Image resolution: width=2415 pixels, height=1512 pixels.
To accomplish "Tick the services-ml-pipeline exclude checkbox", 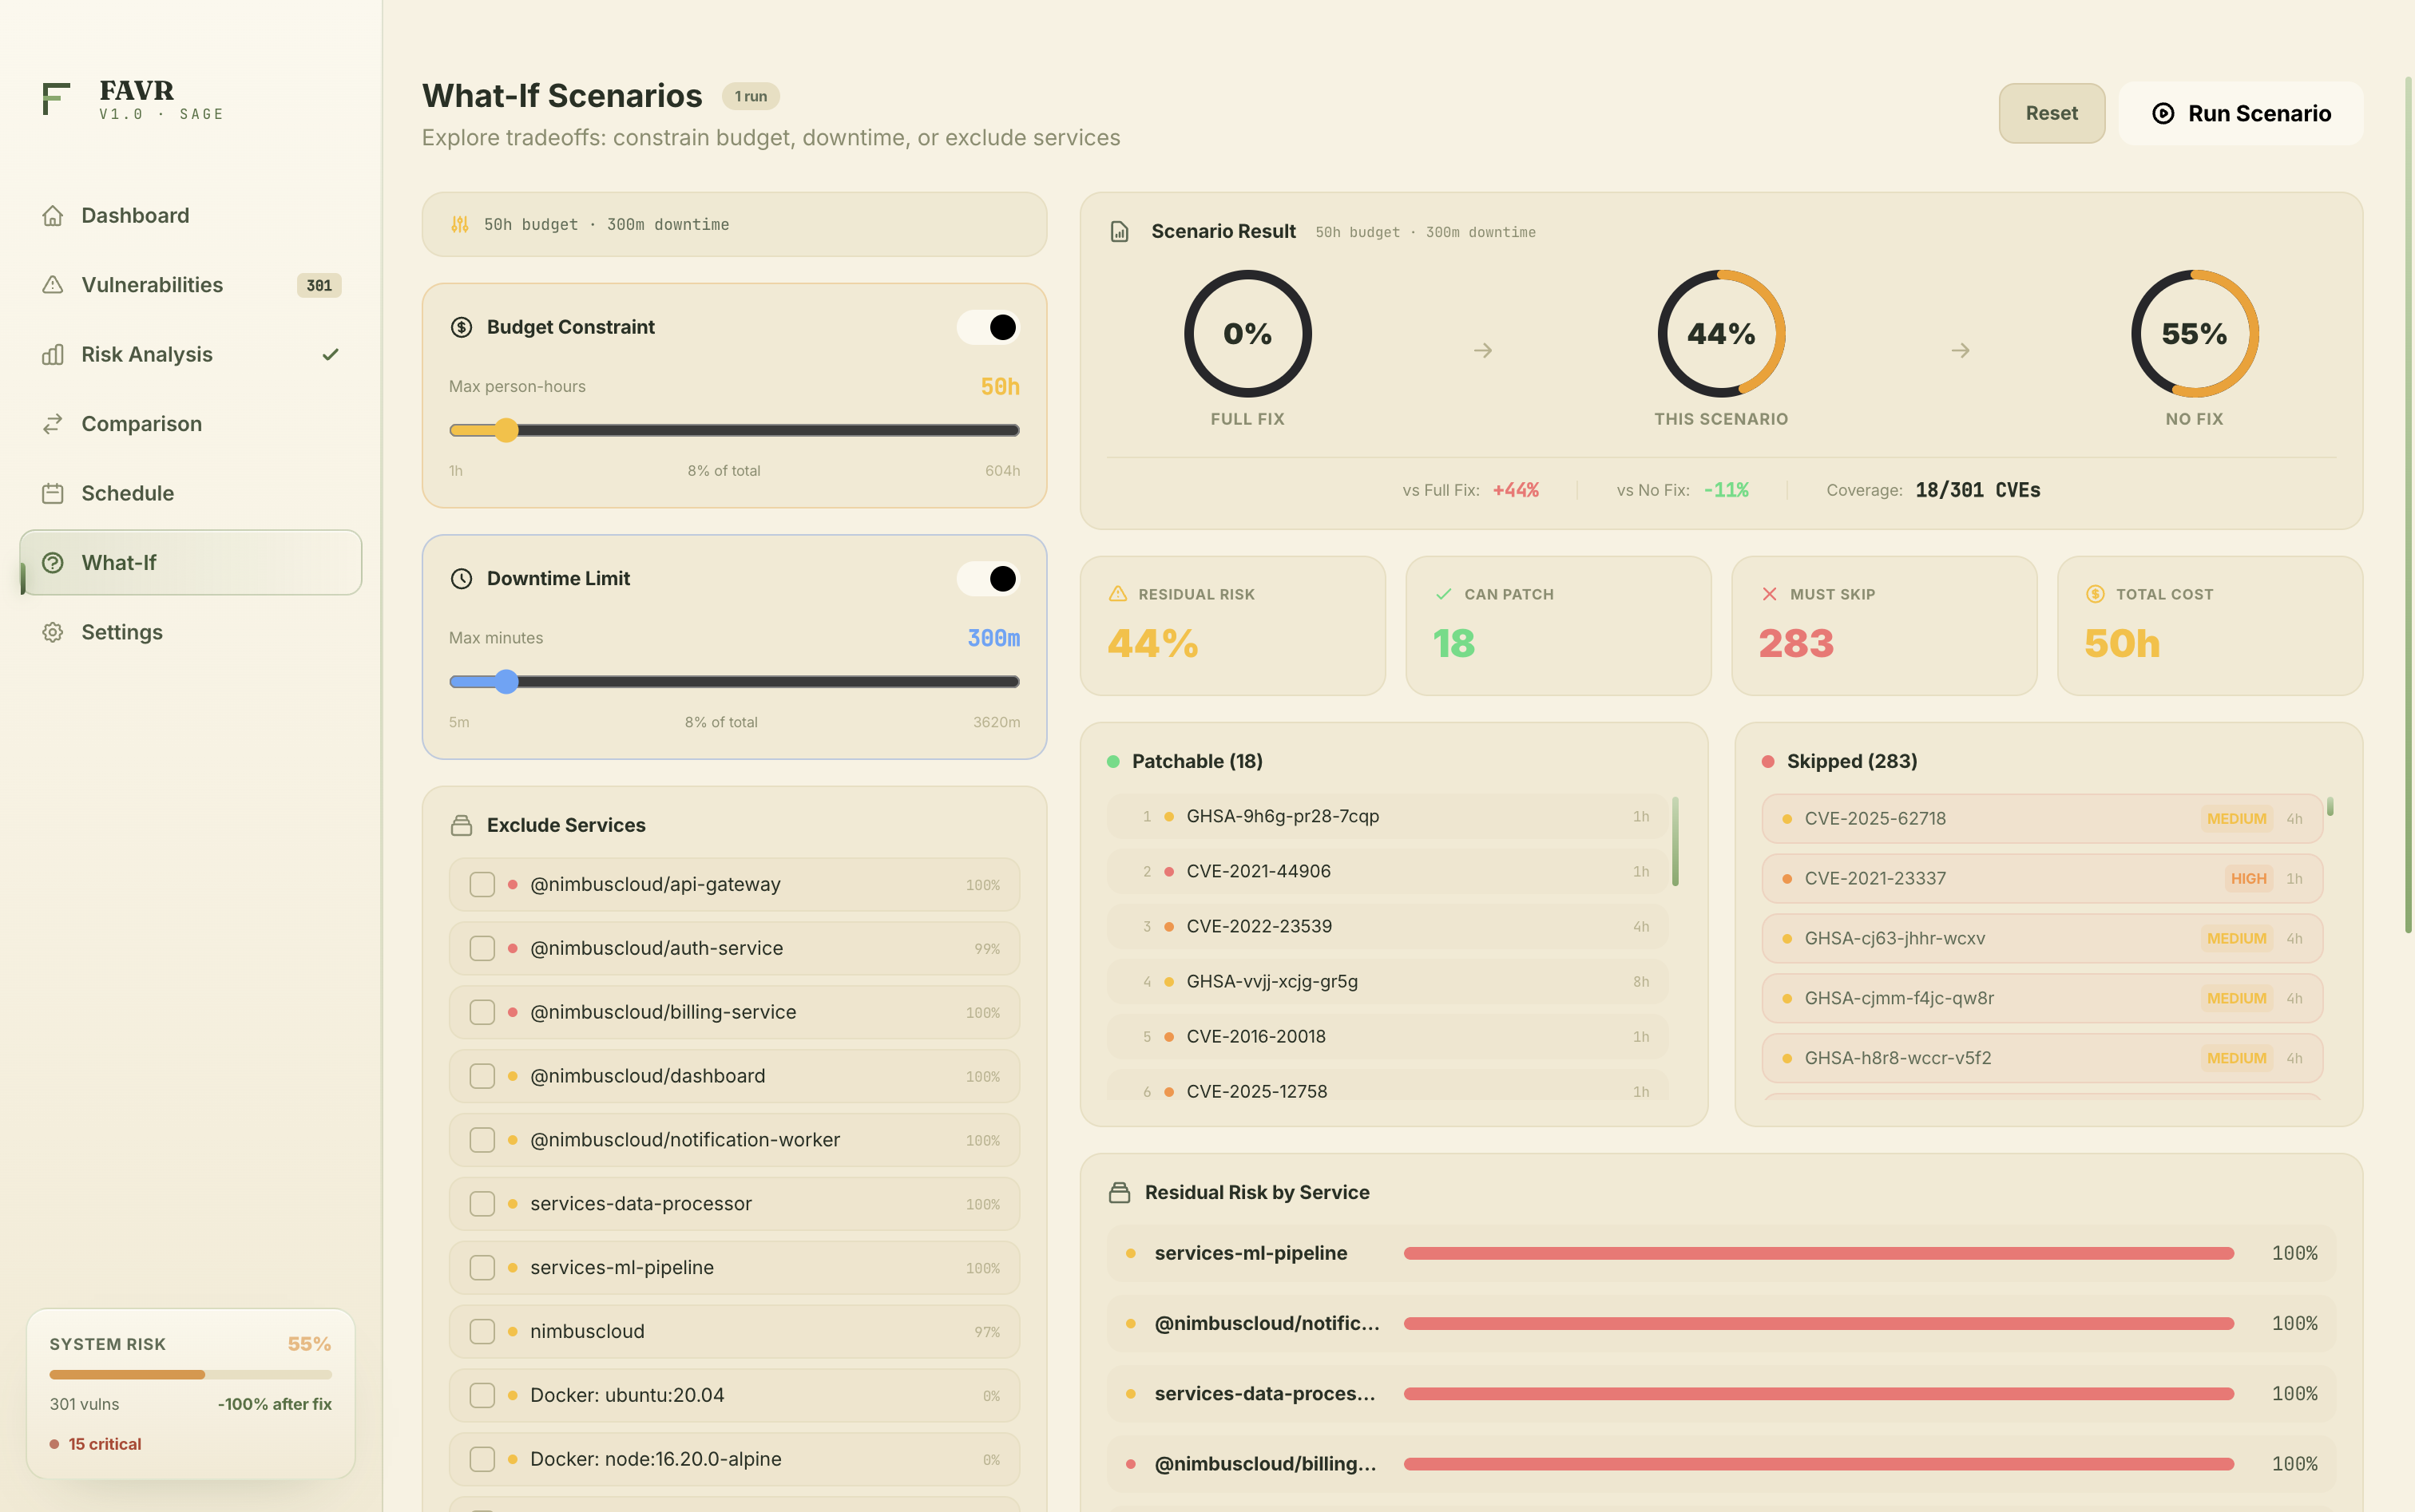I will click(x=482, y=1268).
